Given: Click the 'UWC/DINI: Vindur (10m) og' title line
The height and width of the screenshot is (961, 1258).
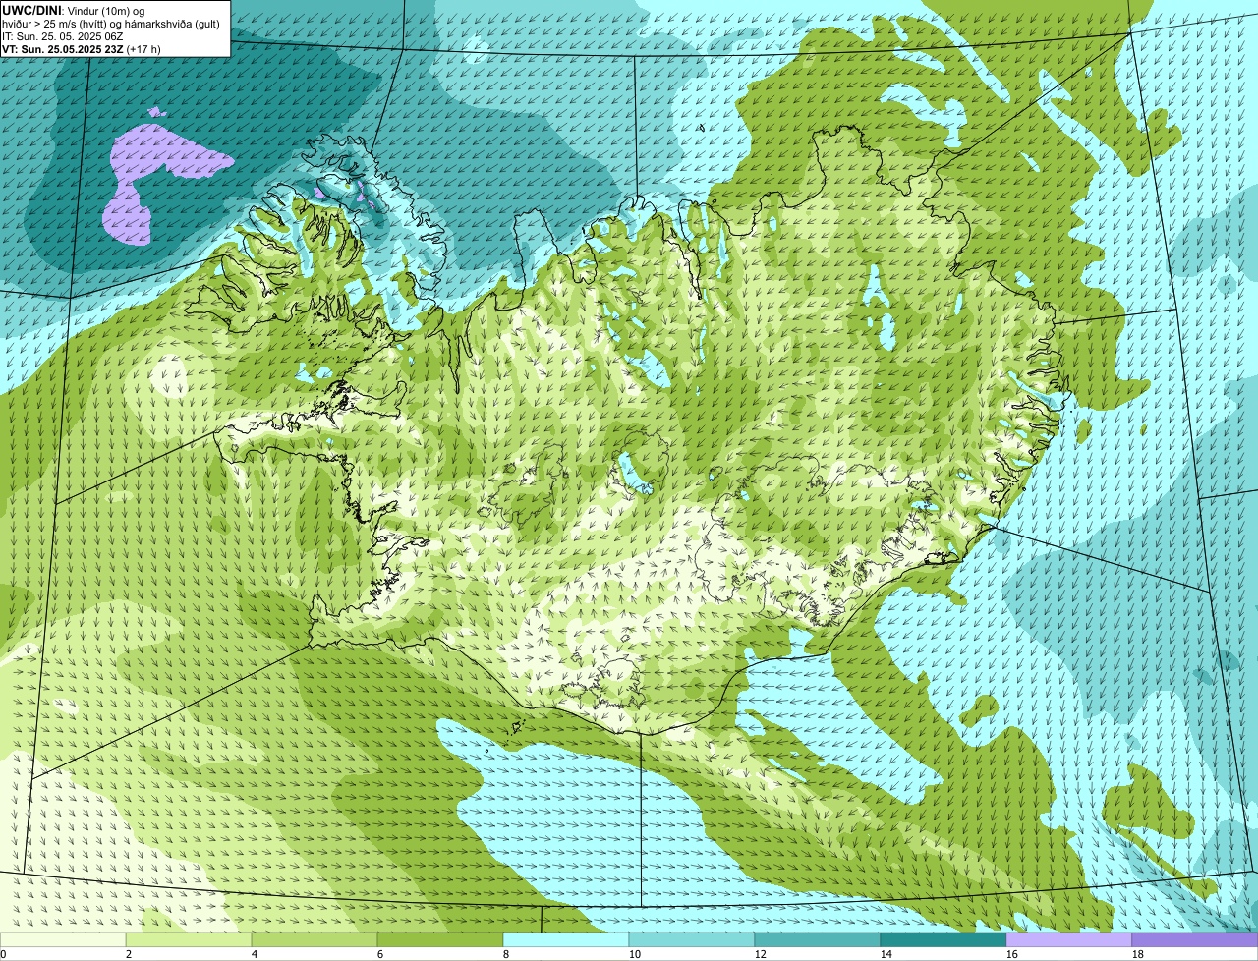Looking at the screenshot, I should point(74,10).
